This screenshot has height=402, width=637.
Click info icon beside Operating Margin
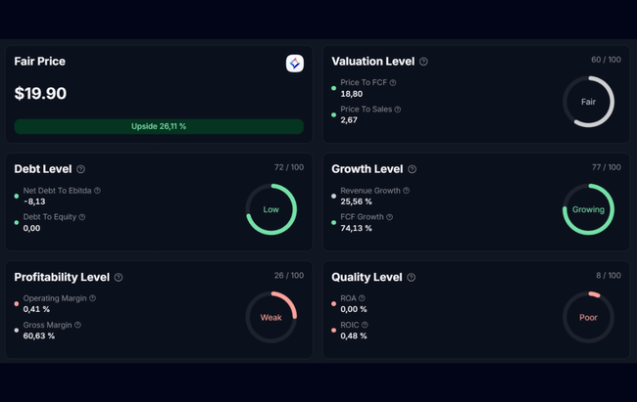[92, 298]
